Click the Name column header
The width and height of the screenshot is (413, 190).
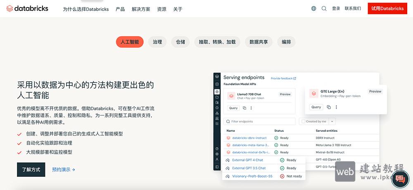click(230, 131)
